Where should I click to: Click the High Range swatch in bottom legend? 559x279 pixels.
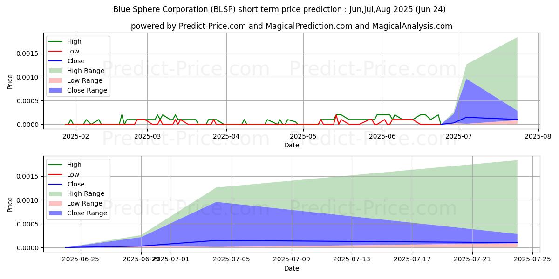click(56, 194)
